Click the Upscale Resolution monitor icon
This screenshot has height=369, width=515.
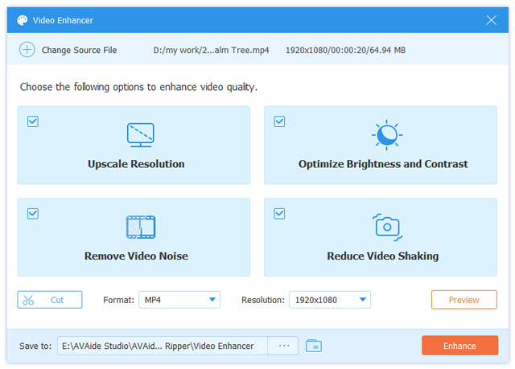pos(141,135)
